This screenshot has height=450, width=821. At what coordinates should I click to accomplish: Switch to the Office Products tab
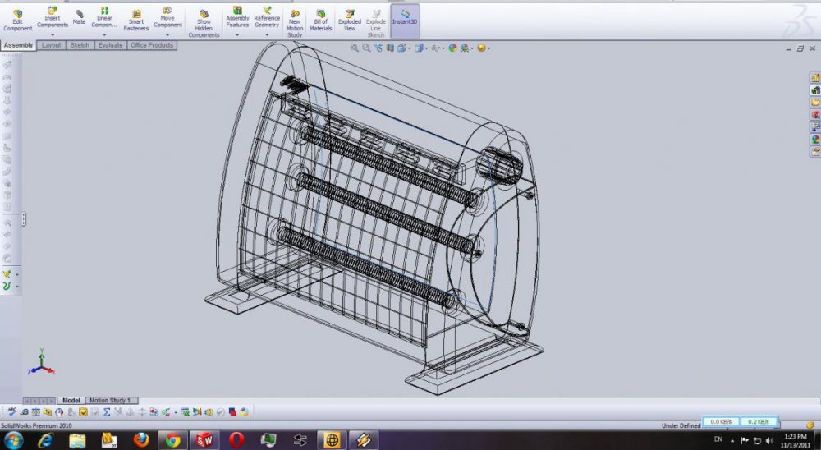152,45
